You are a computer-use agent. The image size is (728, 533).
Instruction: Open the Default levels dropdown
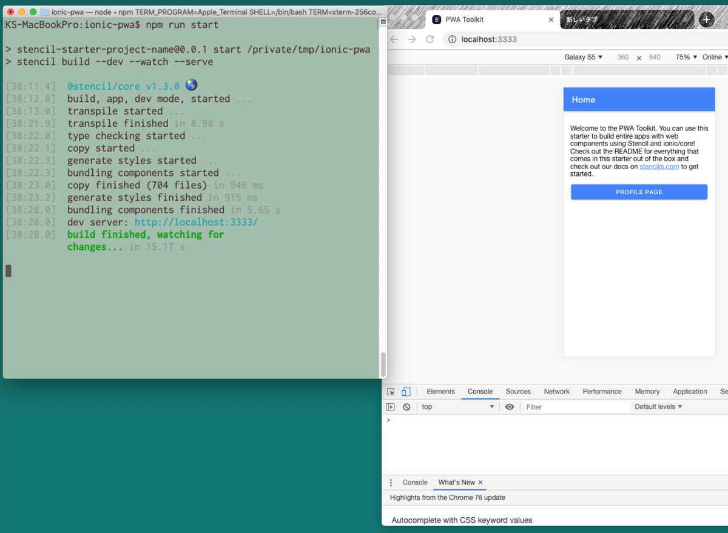click(658, 407)
